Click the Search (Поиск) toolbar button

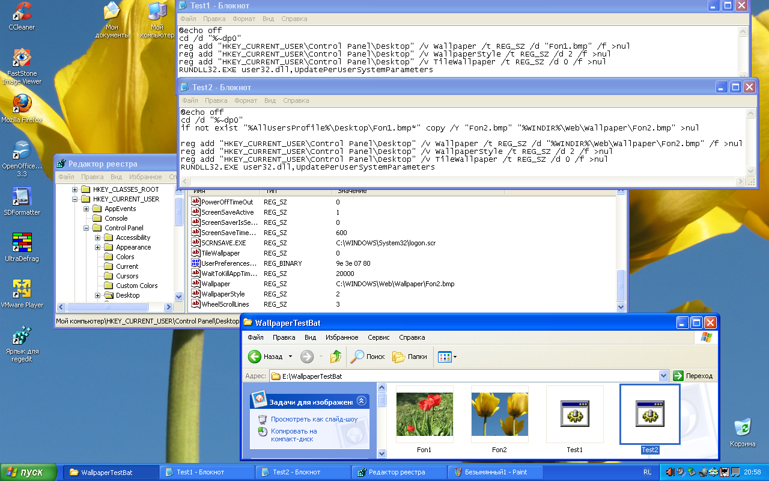[x=368, y=357]
